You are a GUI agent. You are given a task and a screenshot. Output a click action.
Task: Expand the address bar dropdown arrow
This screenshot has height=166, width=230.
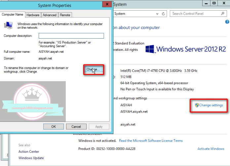pyautogui.click(x=157, y=14)
